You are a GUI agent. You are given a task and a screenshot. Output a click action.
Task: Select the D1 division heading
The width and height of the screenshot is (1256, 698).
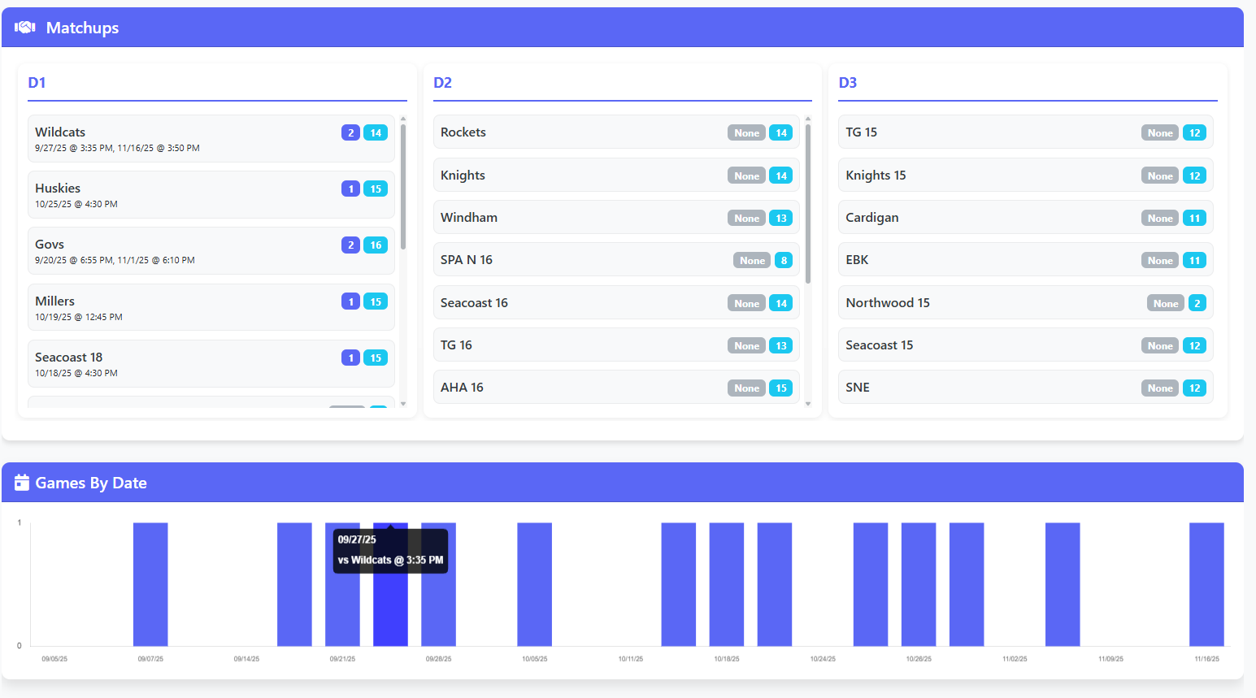point(37,82)
